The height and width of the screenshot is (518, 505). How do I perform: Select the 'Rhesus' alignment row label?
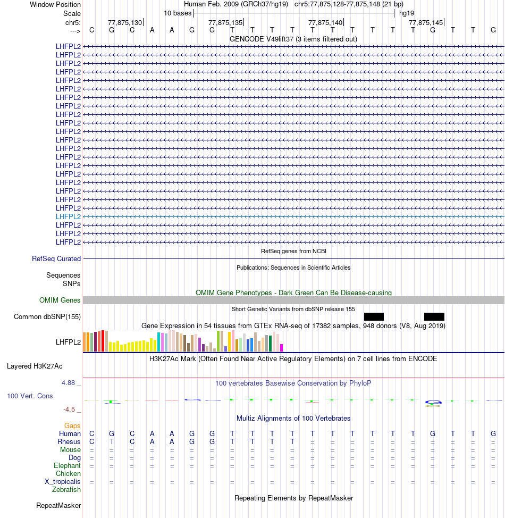click(69, 442)
